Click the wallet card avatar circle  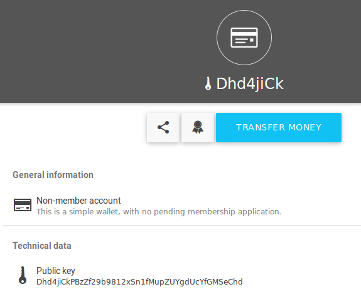point(244,38)
